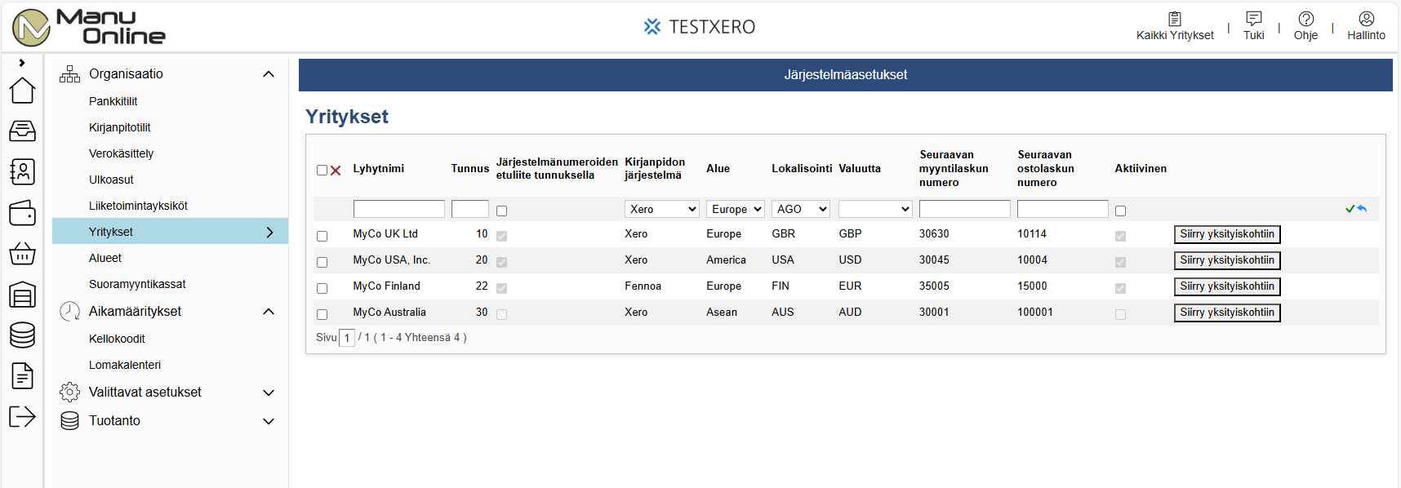
Task: Click the Valittavat asetukset gear icon
Action: 70,393
